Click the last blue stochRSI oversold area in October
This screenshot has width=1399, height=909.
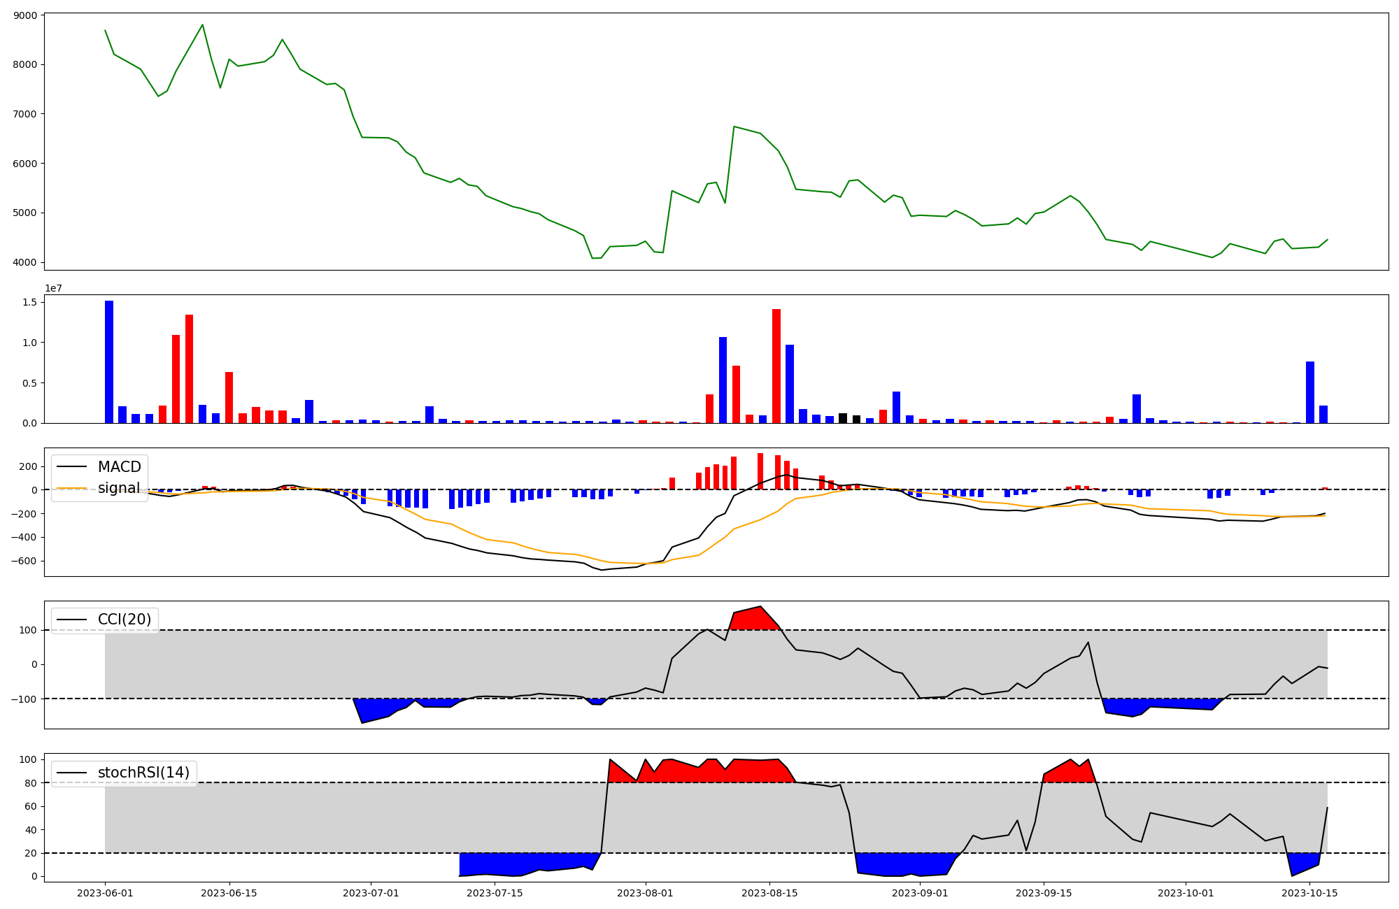1301,861
